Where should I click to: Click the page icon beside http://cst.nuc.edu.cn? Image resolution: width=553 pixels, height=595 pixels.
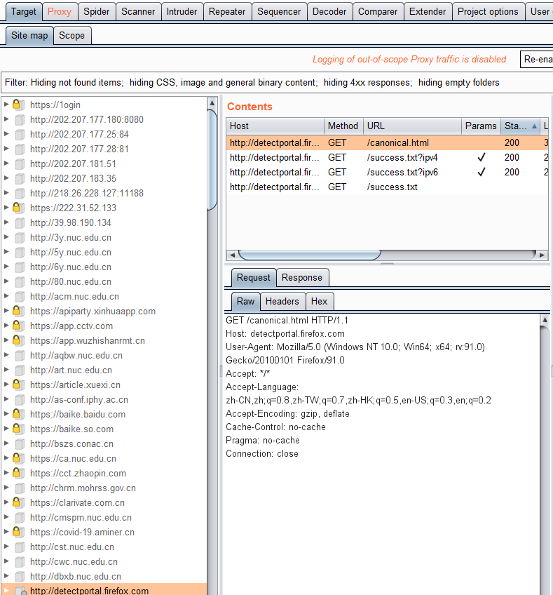(20, 547)
